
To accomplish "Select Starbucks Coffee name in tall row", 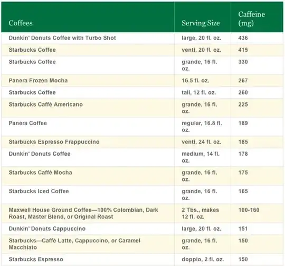I will [x=32, y=92].
